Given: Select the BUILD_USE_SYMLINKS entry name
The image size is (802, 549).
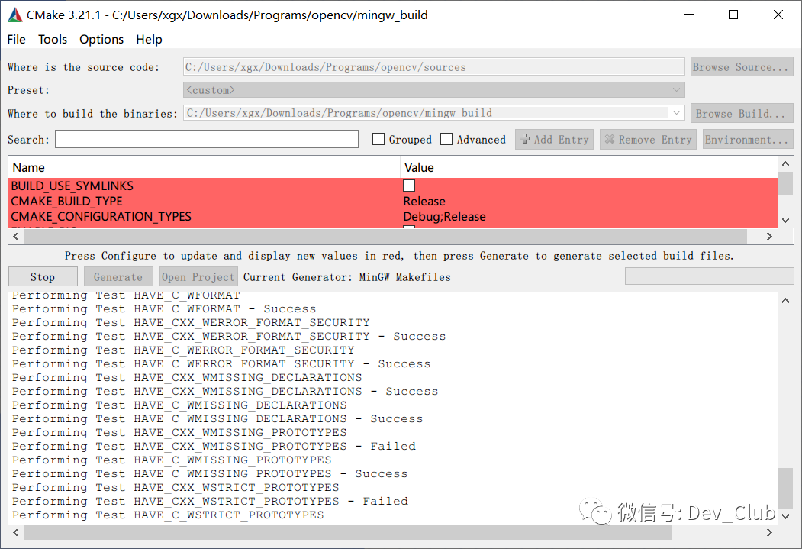Looking at the screenshot, I should coord(72,186).
